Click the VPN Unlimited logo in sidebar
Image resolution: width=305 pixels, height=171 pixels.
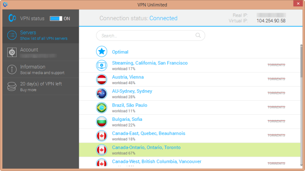pyautogui.click(x=12, y=18)
